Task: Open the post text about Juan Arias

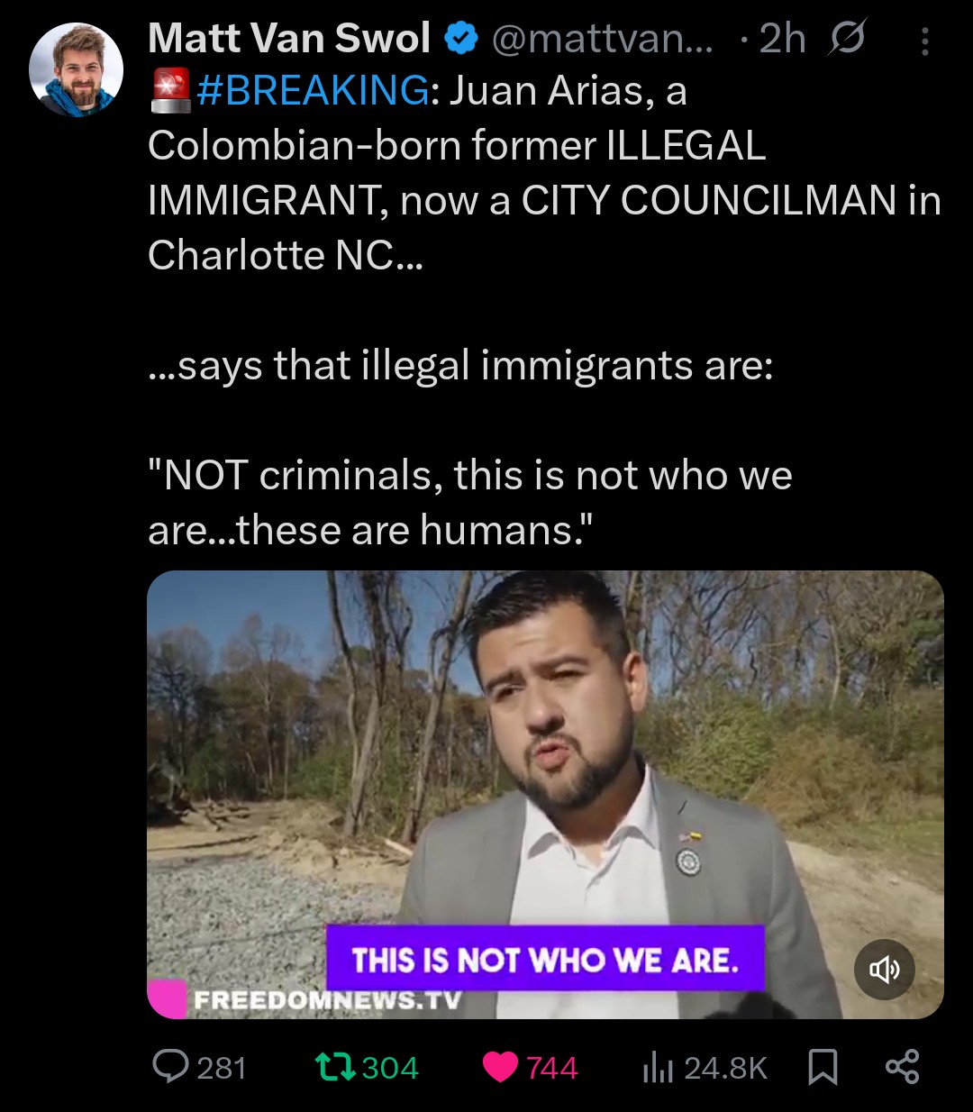Action: tap(544, 310)
